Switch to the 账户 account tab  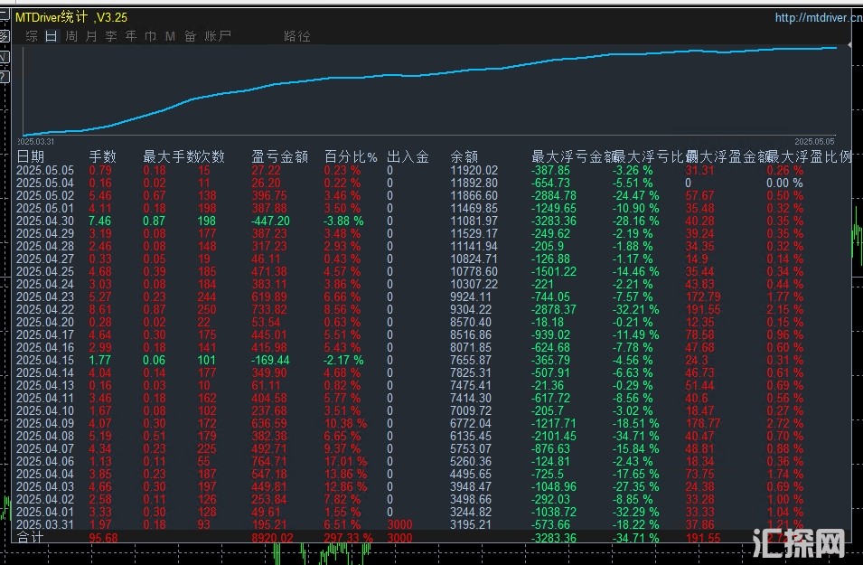pyautogui.click(x=218, y=36)
